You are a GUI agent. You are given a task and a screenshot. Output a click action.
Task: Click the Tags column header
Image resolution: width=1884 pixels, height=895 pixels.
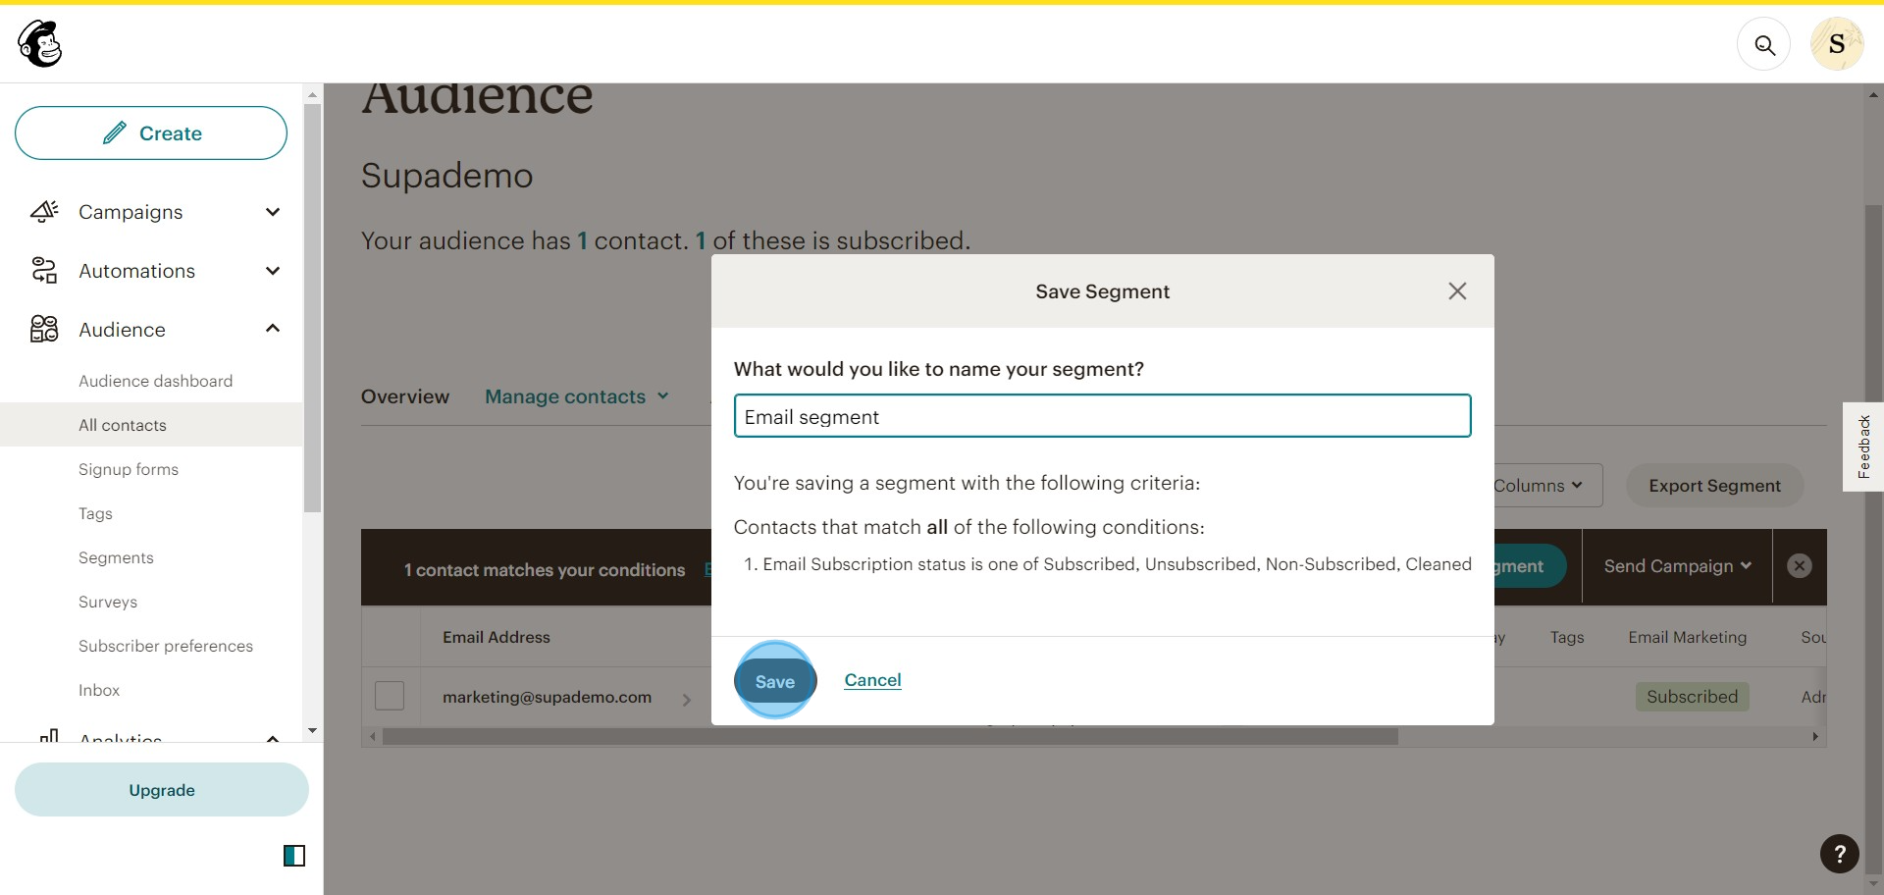tap(1567, 637)
